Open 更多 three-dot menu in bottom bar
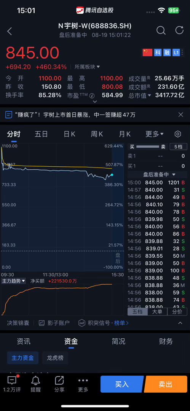This screenshot has height=411, width=190. point(83,384)
